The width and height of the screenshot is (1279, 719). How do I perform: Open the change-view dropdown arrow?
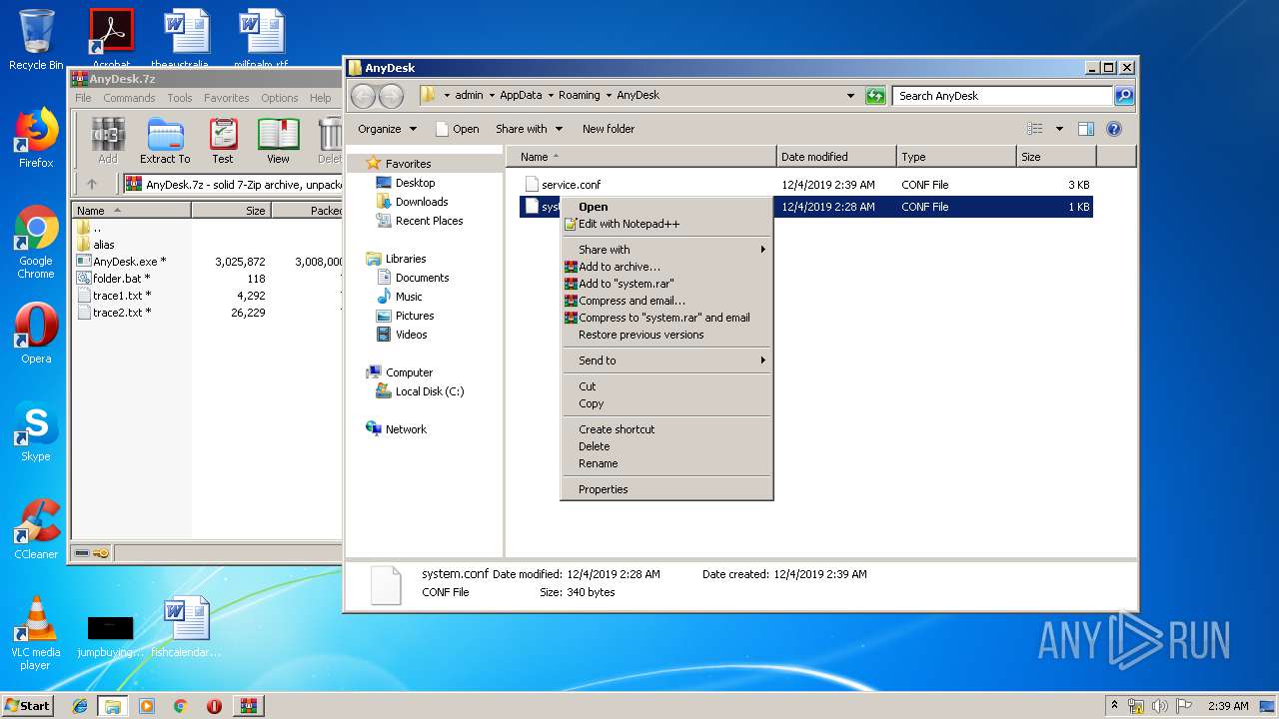coord(1059,129)
